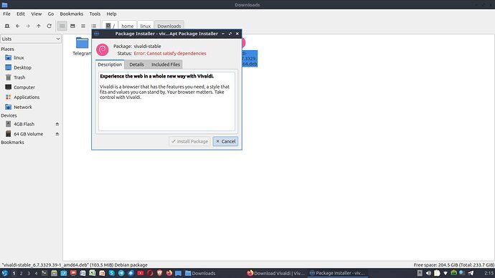Open the volume icon in the system tray
The width and height of the screenshot is (495, 278).
tap(428, 273)
